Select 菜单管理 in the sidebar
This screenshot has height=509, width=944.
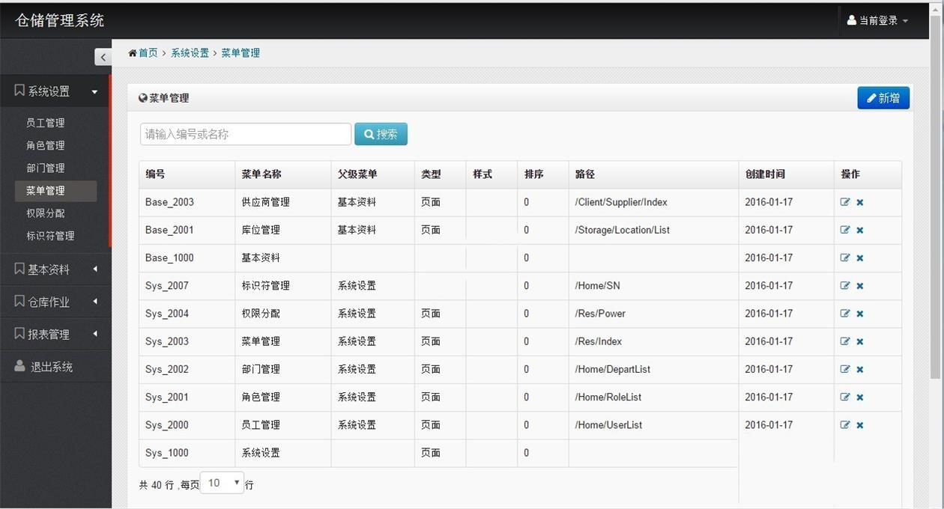tap(55, 191)
